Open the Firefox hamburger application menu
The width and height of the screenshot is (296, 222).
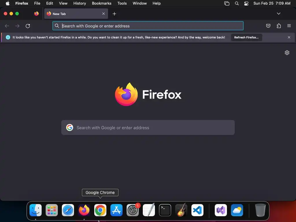289,26
